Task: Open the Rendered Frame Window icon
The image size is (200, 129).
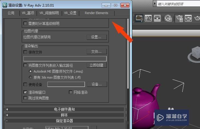Action: pyautogui.click(x=188, y=18)
